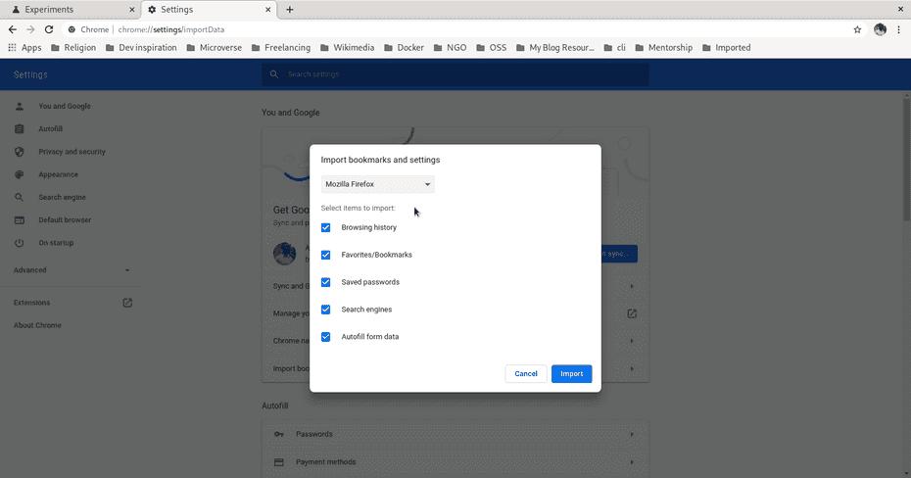Click the profile avatar in toolbar

pos(880,29)
